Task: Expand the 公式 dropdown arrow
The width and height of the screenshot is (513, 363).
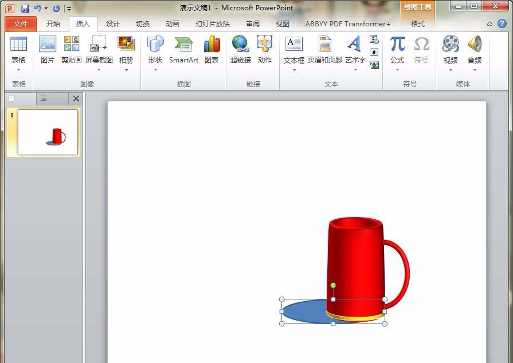Action: [x=397, y=70]
